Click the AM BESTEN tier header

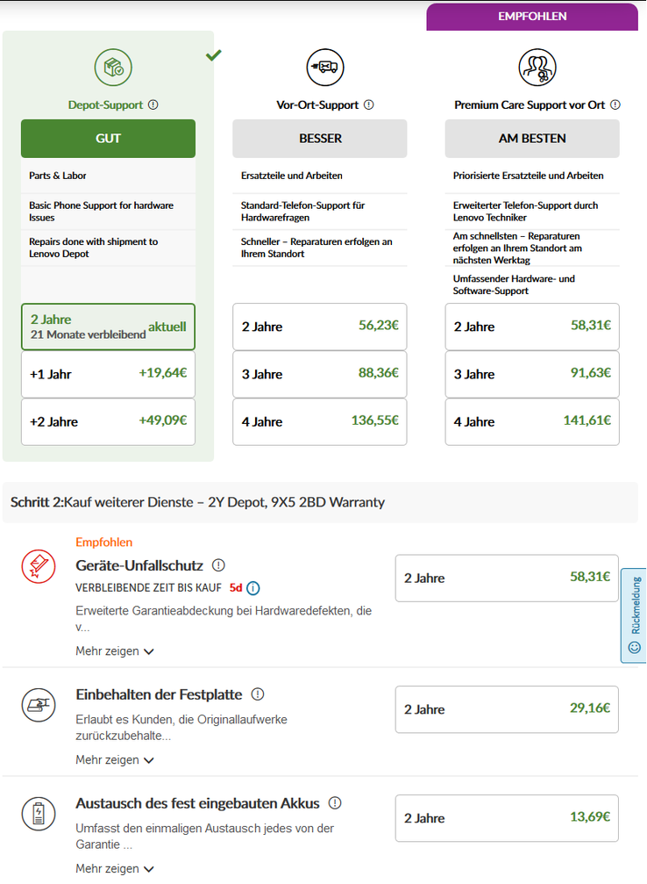point(532,139)
